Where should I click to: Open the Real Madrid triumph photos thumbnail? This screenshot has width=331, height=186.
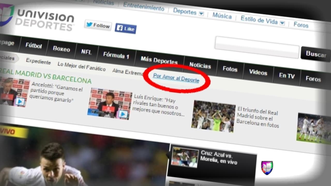coord(213,115)
